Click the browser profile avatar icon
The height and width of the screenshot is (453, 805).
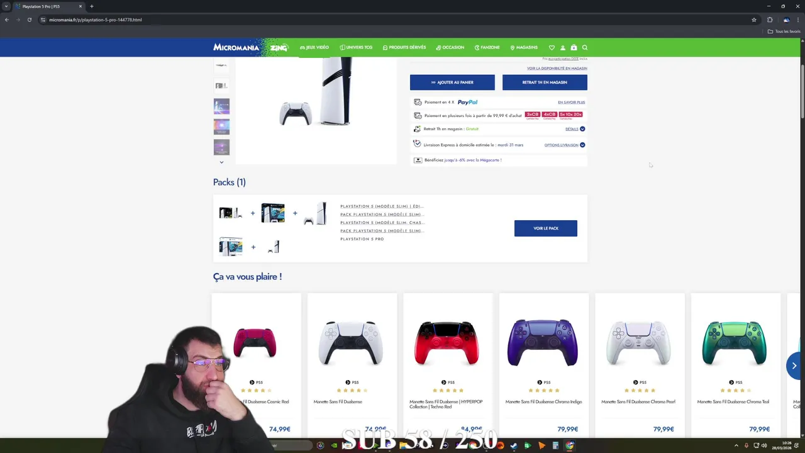(786, 20)
